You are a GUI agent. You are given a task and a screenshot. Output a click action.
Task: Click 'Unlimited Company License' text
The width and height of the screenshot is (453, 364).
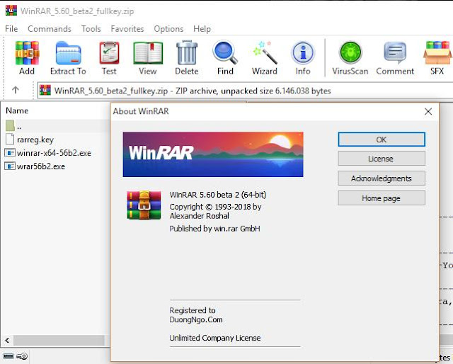pos(215,338)
